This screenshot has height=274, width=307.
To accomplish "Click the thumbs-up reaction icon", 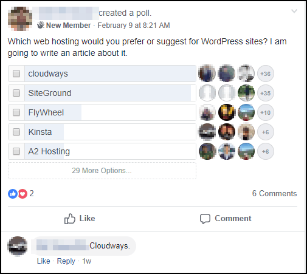I will (x=13, y=194).
